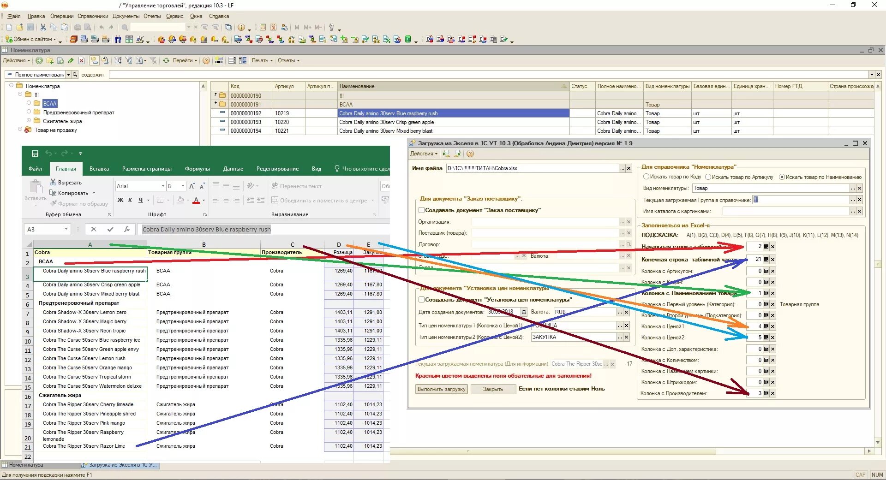The image size is (886, 480).
Task: Switch to Excel Вставка tab
Action: pos(99,169)
